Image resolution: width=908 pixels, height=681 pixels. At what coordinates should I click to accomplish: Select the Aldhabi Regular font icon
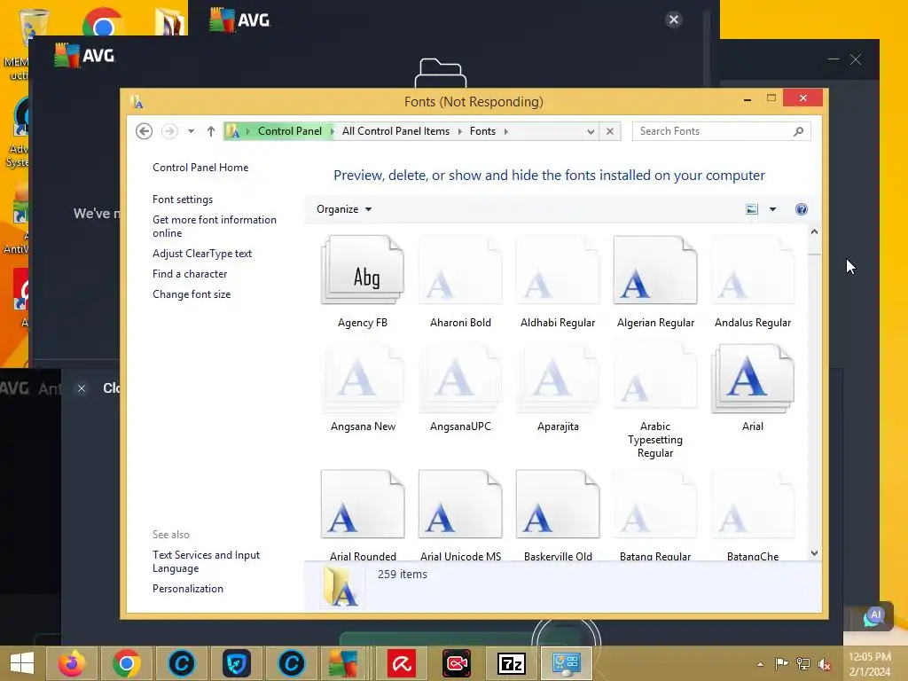coord(558,270)
